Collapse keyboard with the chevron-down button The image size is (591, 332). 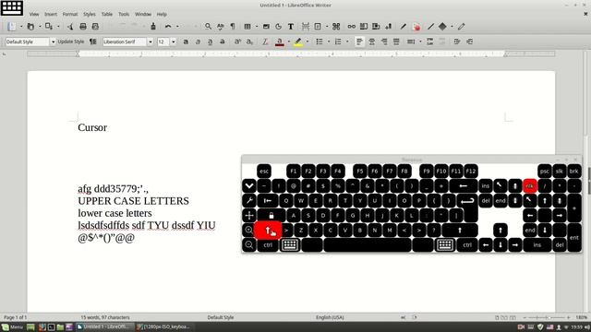pos(249,185)
